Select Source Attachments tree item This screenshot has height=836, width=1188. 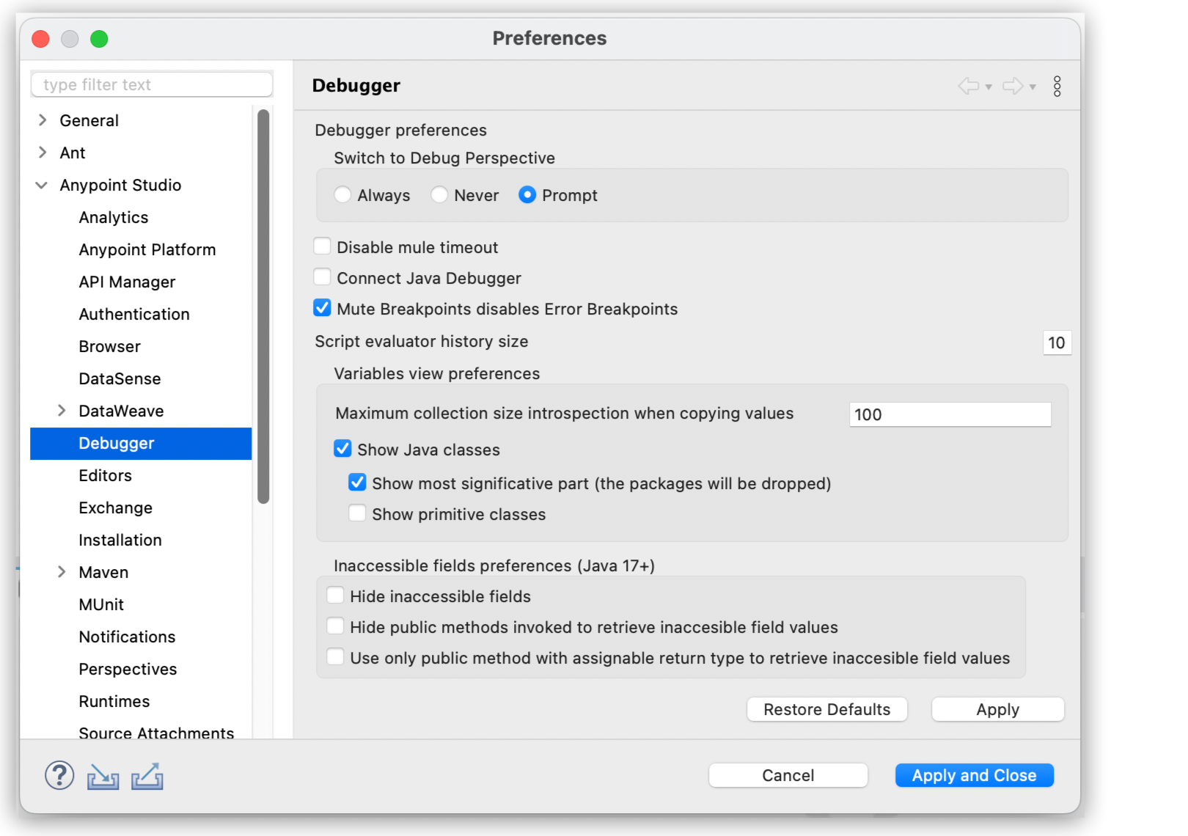(x=157, y=733)
